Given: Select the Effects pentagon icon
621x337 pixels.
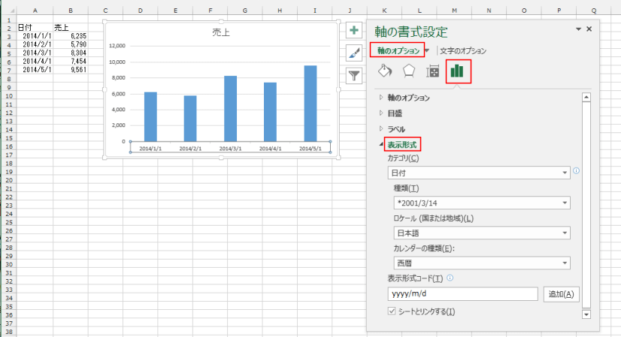Looking at the screenshot, I should tap(408, 71).
